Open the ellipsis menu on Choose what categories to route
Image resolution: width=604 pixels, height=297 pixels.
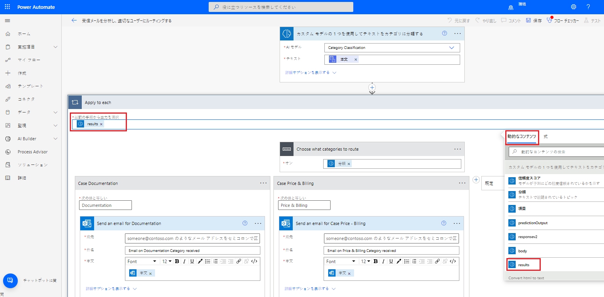(x=457, y=149)
